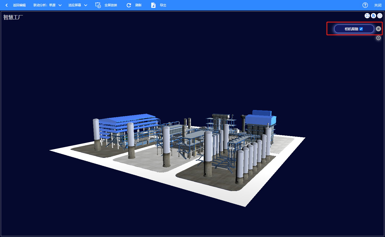The image size is (385, 237).
Task: Click the back arrow to return to editing
Action: pos(7,5)
